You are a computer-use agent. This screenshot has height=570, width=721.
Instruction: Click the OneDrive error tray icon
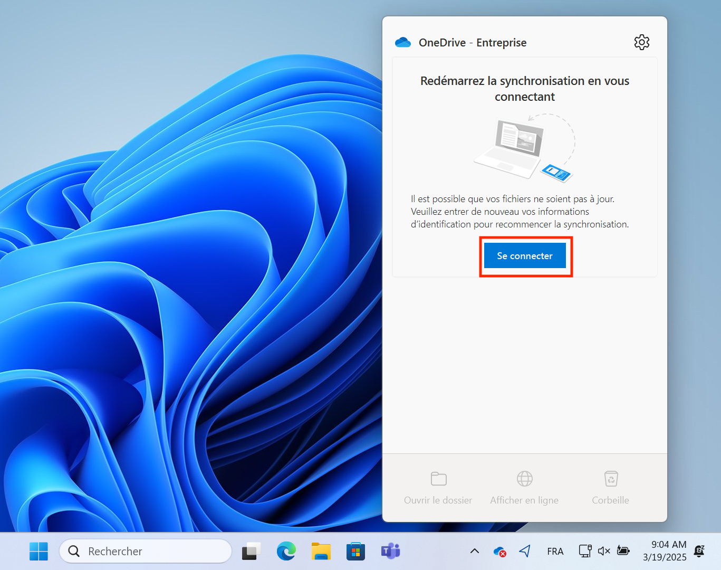click(499, 552)
